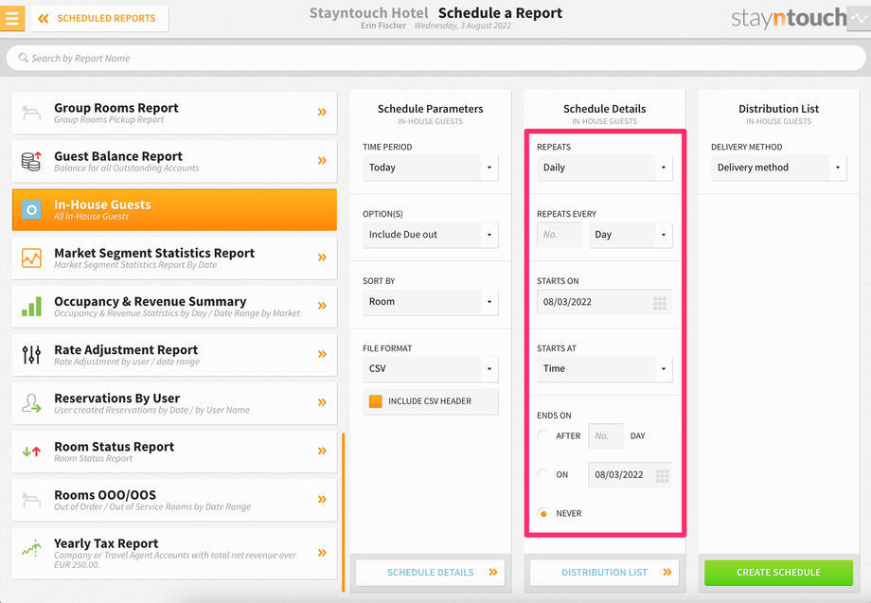Open the Sort By dropdown set to Room
This screenshot has width=871, height=603.
431,302
